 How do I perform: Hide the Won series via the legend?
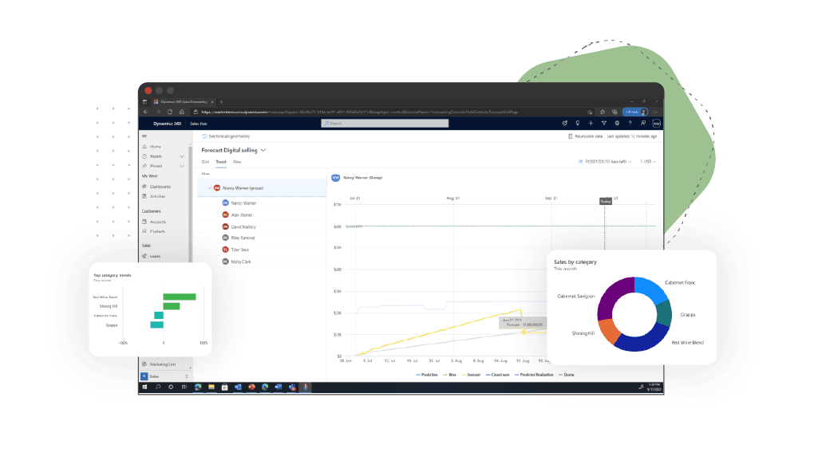click(x=449, y=374)
